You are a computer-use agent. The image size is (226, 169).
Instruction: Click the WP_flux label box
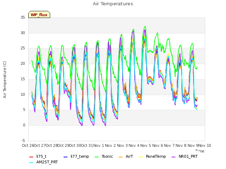click(x=39, y=14)
